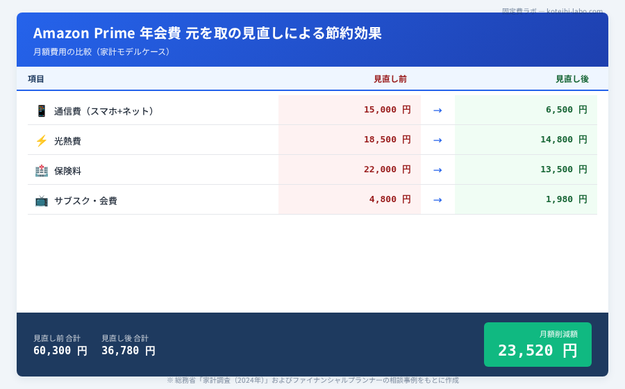Viewport: 625px width, 389px height.
Task: Click the 6,500 円 after value
Action: [x=567, y=110]
